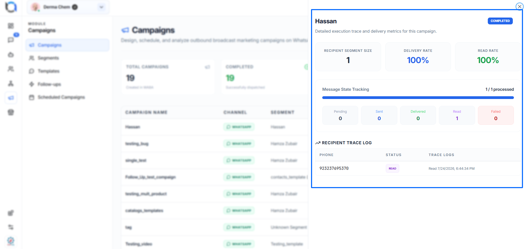Screen dimensions: 526x249
Task: Click the app logo at top left
Action: click(11, 7)
